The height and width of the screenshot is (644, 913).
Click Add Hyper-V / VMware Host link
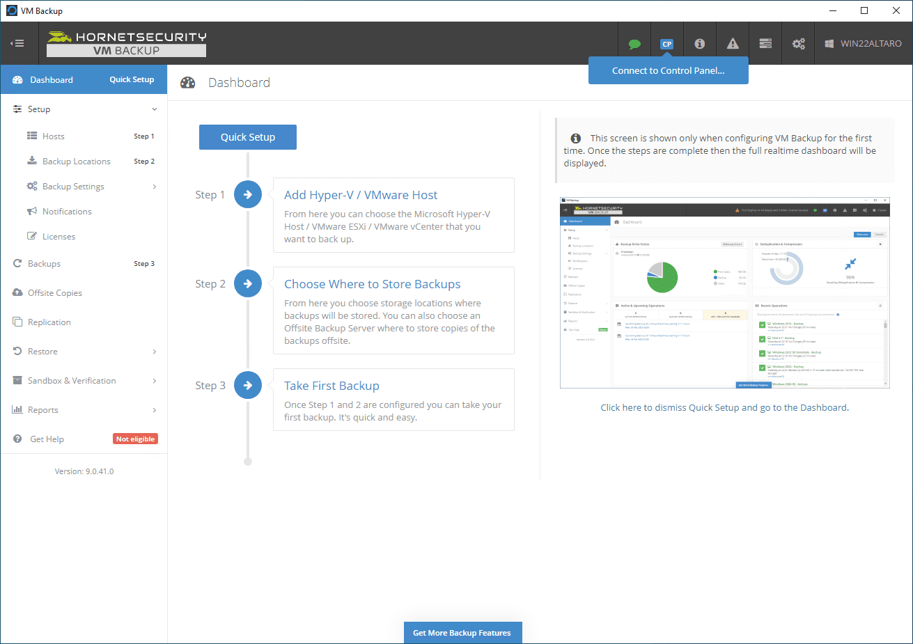pos(361,195)
